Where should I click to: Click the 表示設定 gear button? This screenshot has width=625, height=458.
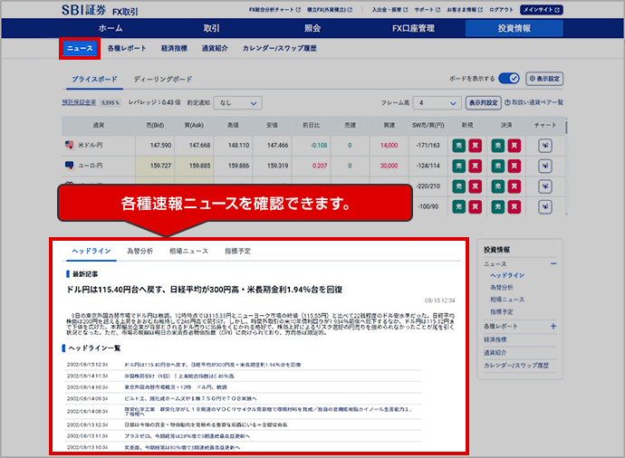coord(544,79)
